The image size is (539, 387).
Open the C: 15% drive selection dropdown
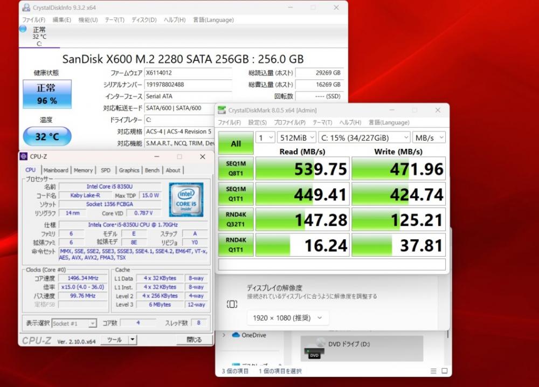click(364, 138)
